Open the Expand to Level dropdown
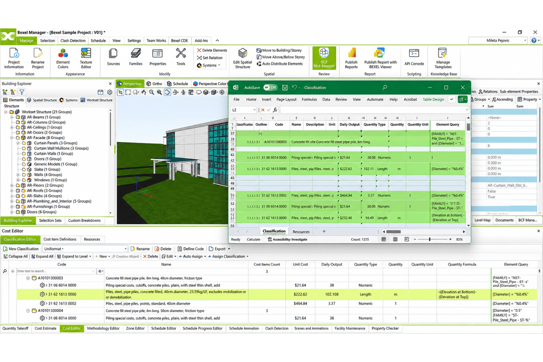The image size is (543, 362). 90,257
